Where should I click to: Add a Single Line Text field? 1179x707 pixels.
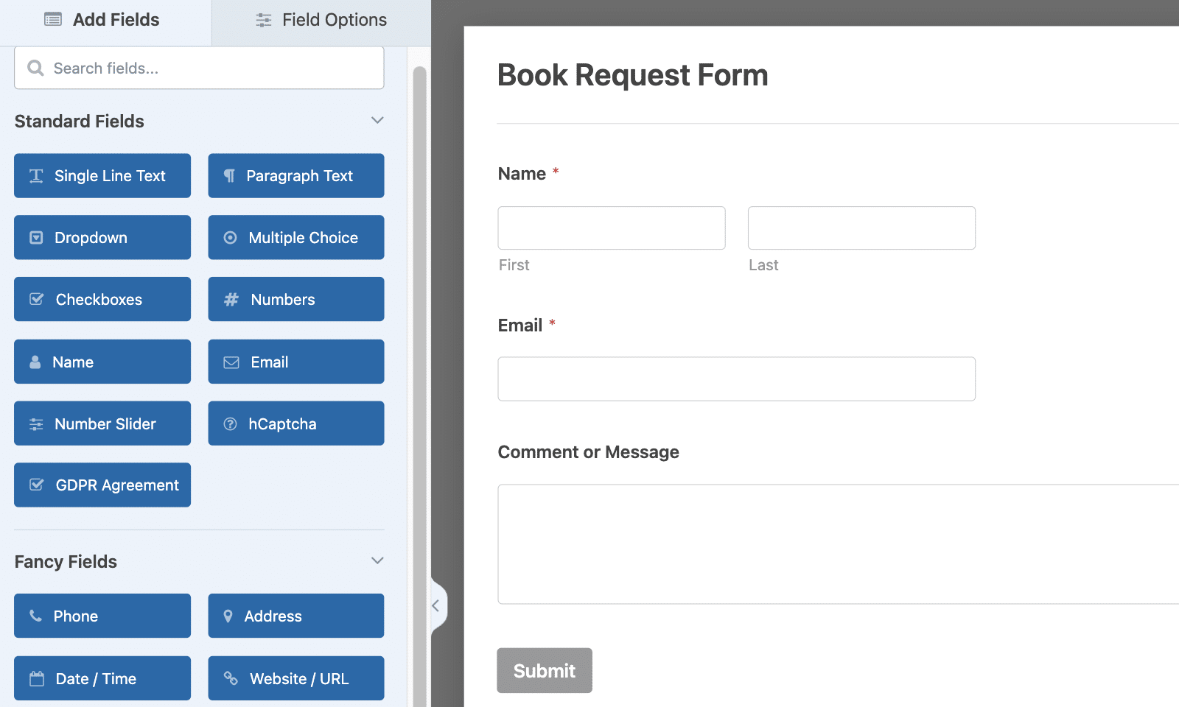point(102,175)
